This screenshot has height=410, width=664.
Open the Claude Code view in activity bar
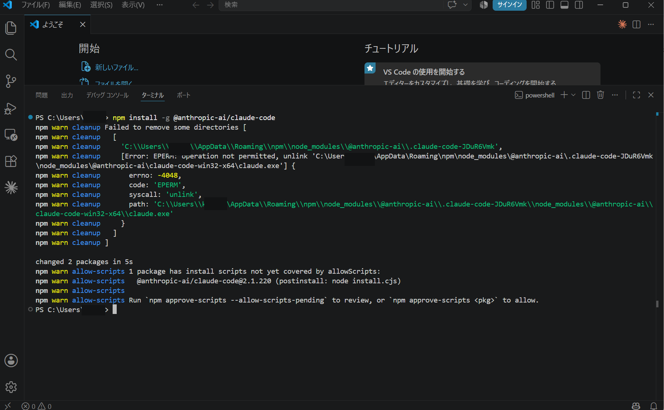11,188
